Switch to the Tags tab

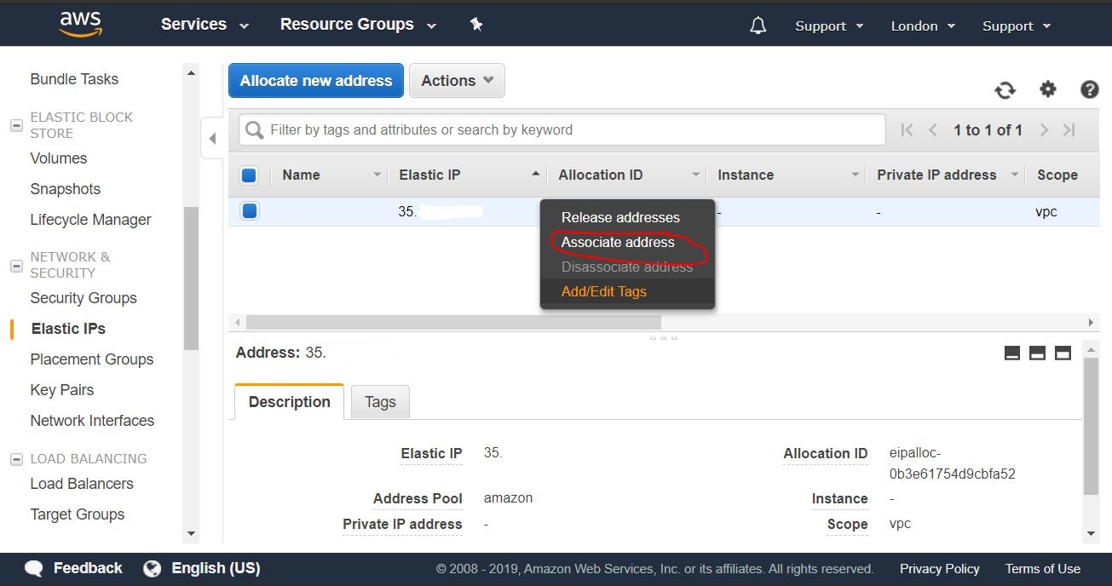(x=380, y=401)
